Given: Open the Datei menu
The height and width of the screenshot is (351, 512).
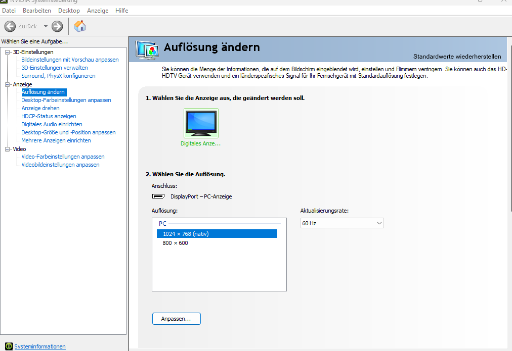Looking at the screenshot, I should coord(9,11).
